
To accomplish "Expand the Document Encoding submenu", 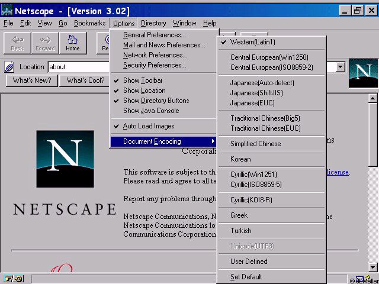I will pos(163,141).
